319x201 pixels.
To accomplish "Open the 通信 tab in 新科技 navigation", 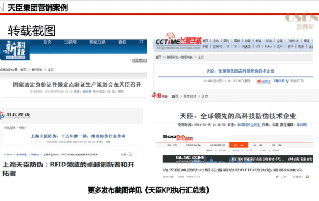I will click(x=122, y=42).
